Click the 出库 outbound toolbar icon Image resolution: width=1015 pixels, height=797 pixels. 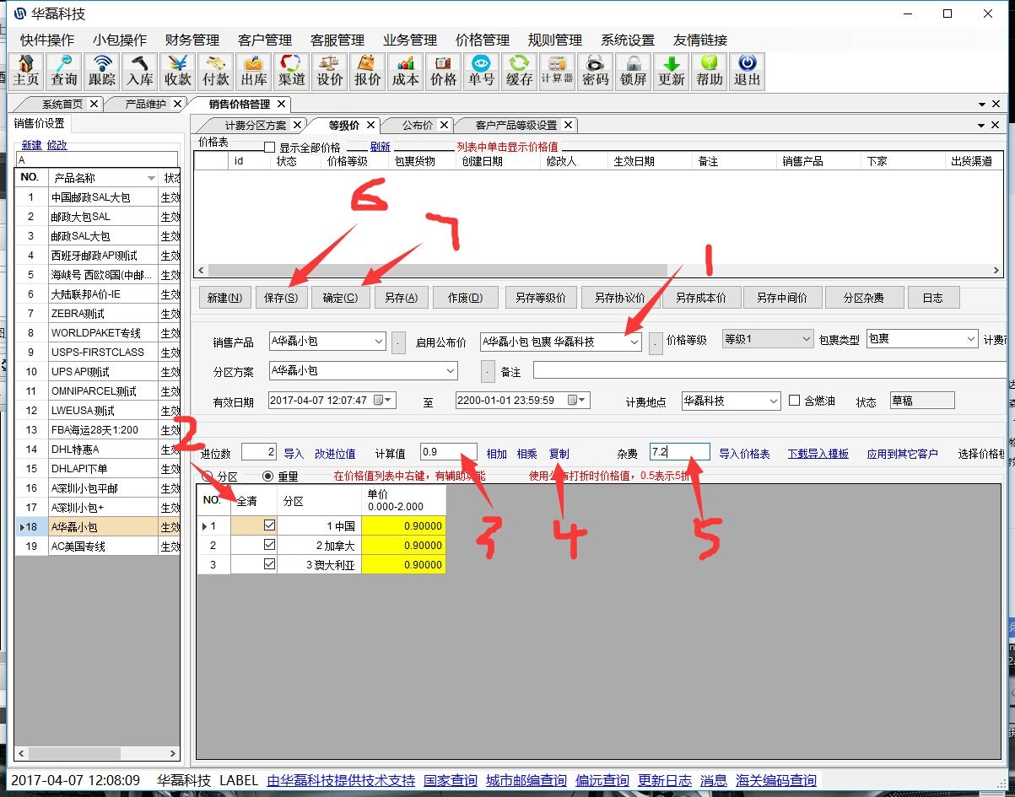click(254, 70)
